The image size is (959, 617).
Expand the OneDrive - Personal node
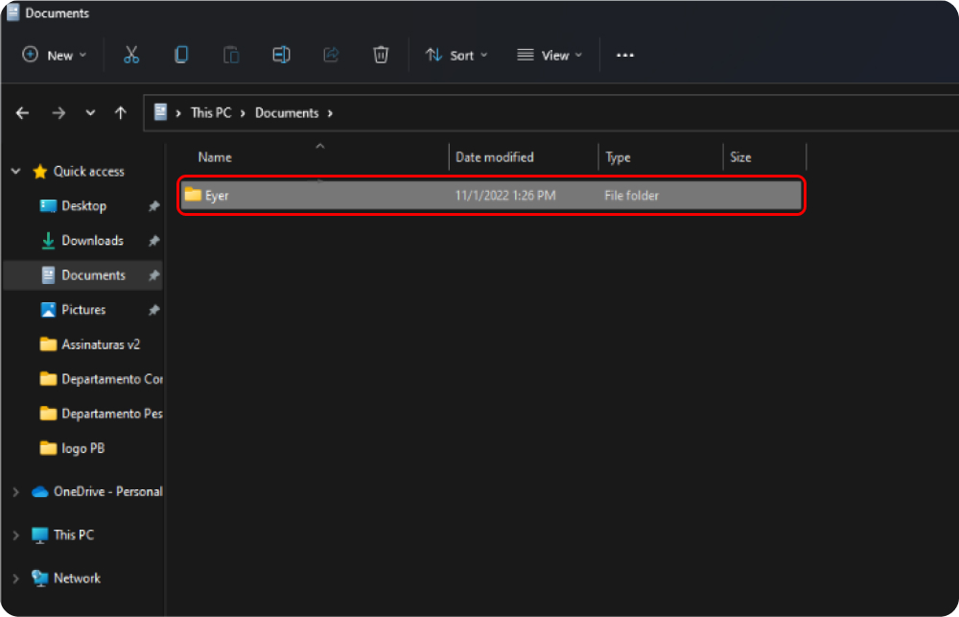[16, 491]
